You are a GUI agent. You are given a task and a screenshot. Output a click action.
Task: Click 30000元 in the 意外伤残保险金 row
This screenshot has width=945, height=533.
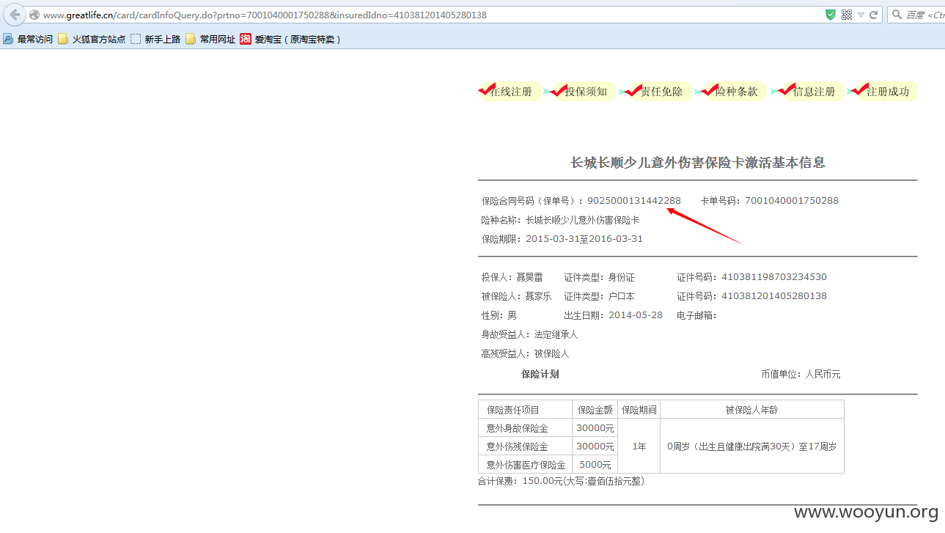click(595, 446)
